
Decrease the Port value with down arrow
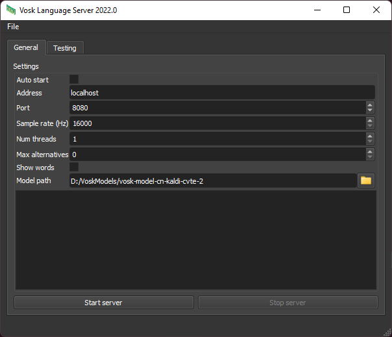tap(370, 110)
